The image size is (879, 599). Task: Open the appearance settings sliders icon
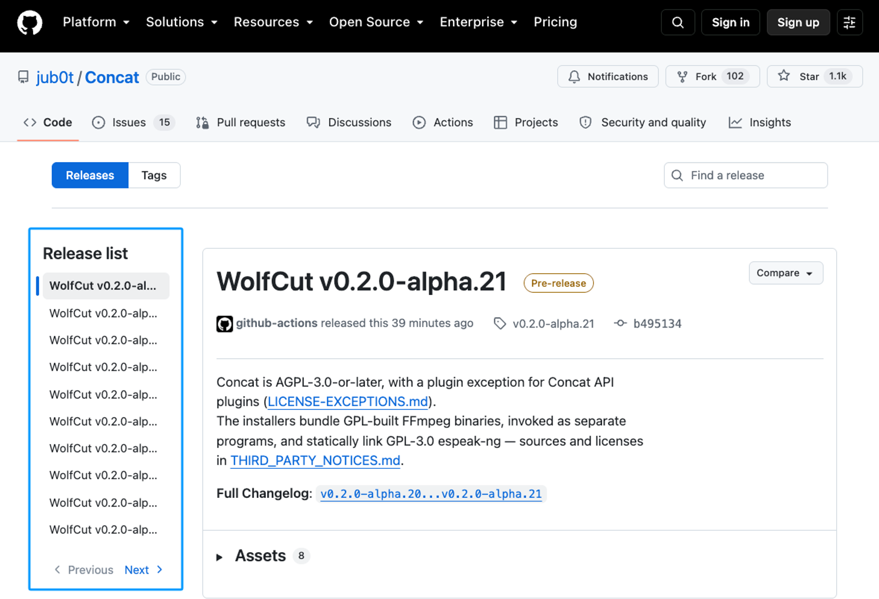click(849, 23)
